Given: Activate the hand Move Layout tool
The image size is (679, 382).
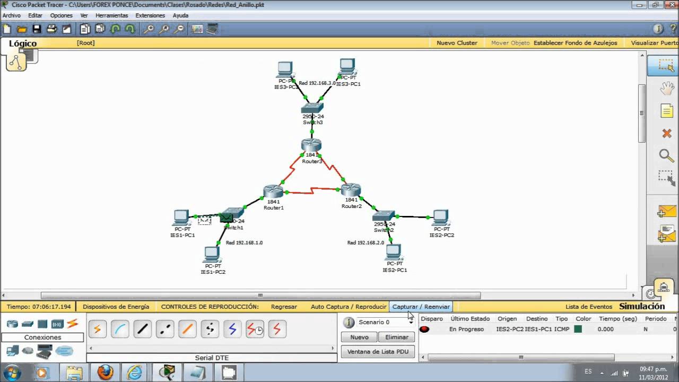Looking at the screenshot, I should pyautogui.click(x=666, y=88).
